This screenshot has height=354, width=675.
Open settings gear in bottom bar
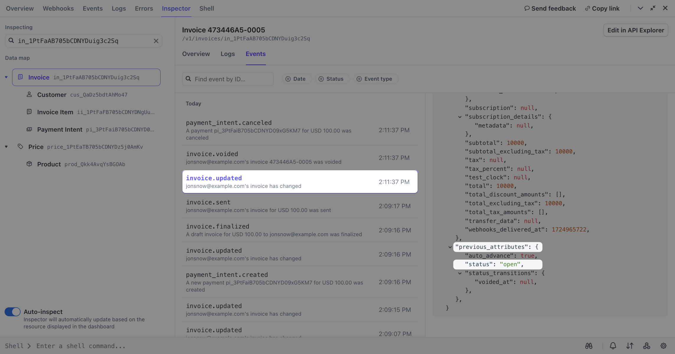click(x=663, y=346)
